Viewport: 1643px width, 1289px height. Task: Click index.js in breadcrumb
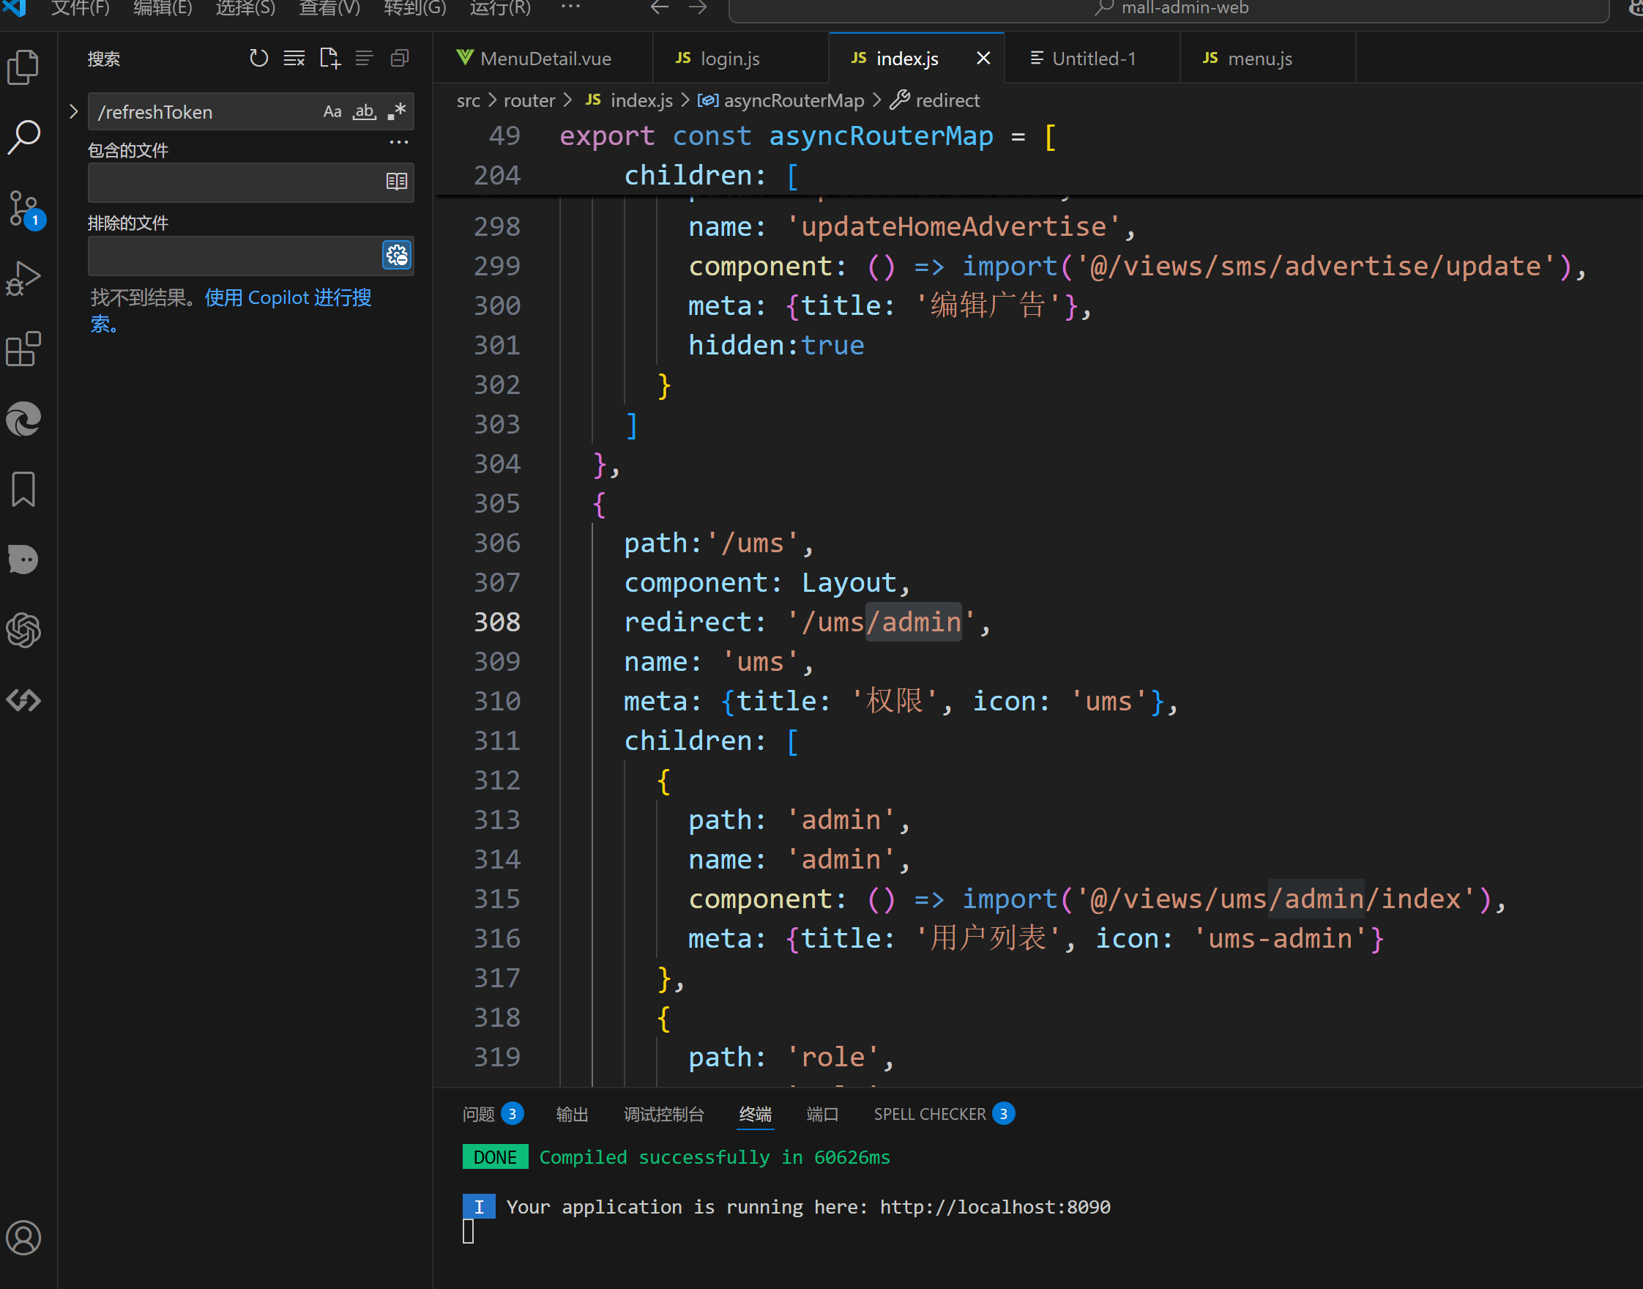tap(641, 100)
